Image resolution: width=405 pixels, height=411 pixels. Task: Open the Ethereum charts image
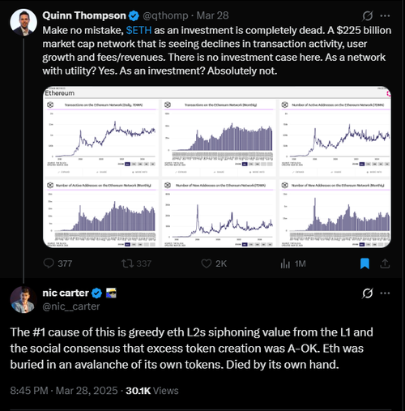pyautogui.click(x=217, y=167)
